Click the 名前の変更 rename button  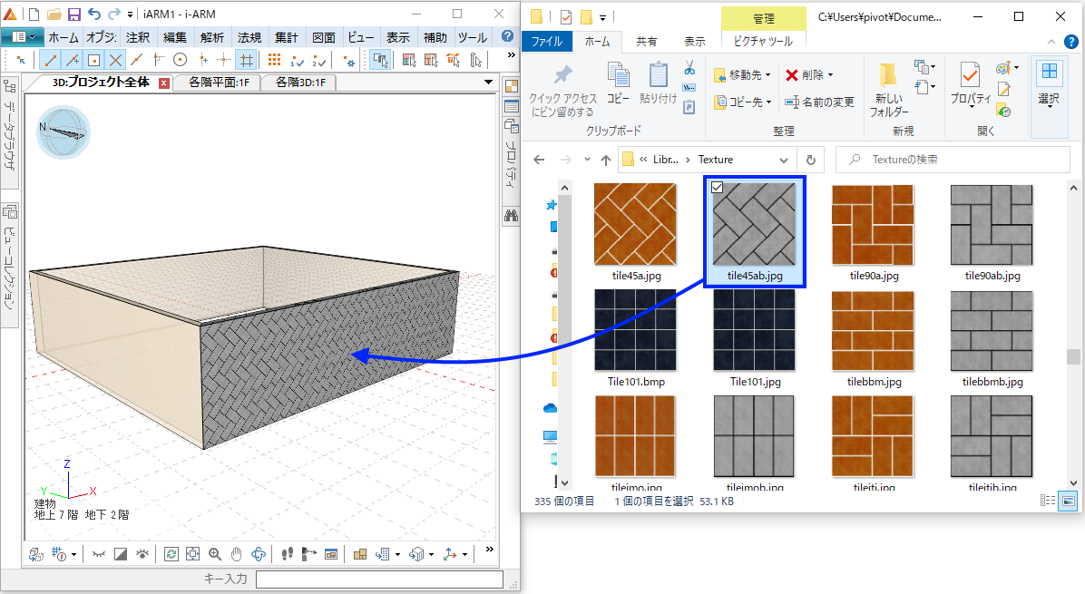pyautogui.click(x=820, y=102)
